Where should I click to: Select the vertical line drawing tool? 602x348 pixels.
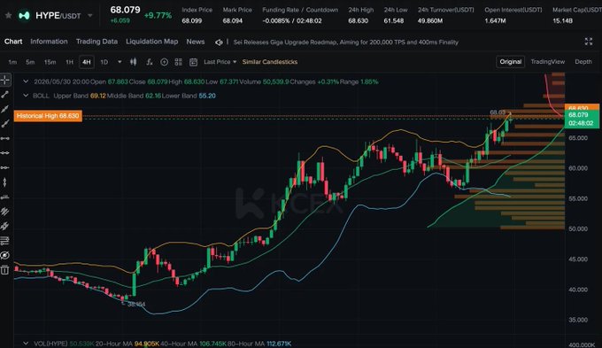pos(4,182)
